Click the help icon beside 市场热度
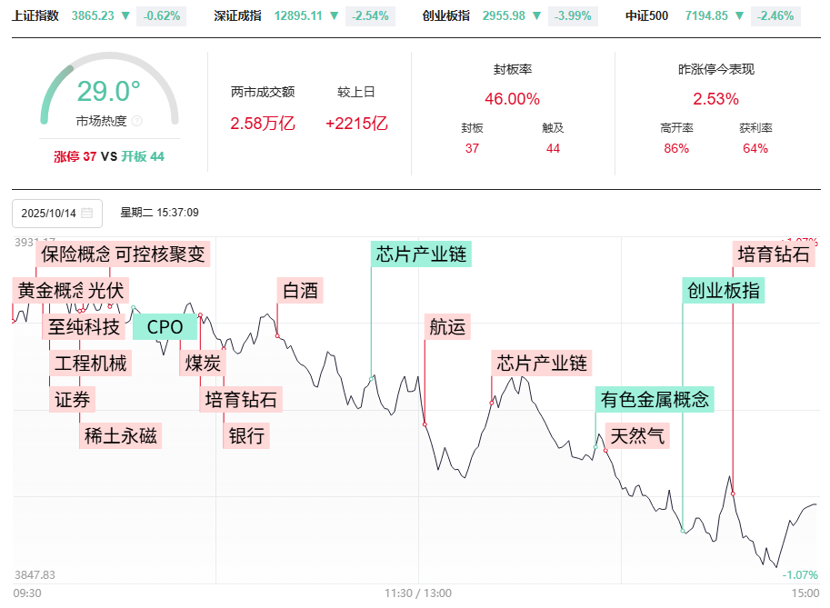 point(137,121)
